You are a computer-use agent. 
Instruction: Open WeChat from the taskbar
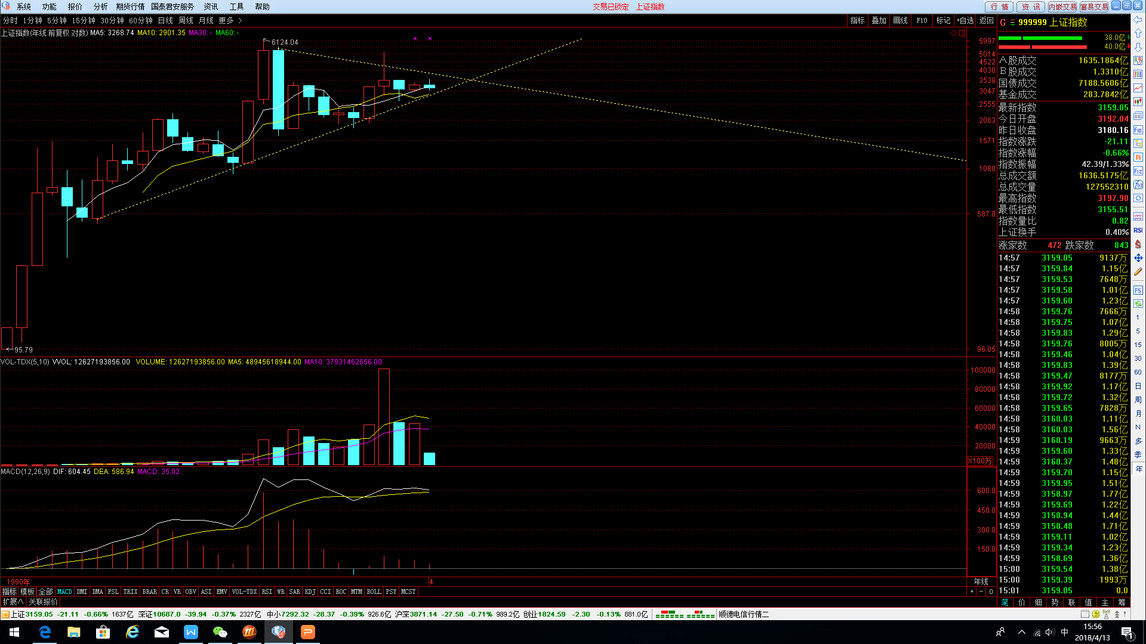pos(220,632)
